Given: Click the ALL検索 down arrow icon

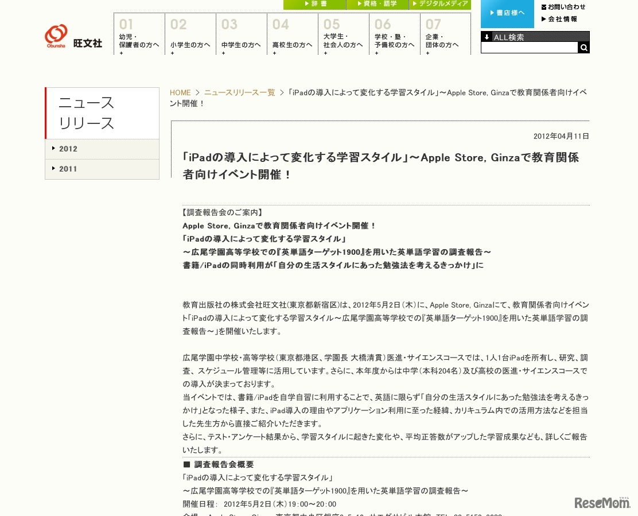Looking at the screenshot, I should click(x=487, y=37).
